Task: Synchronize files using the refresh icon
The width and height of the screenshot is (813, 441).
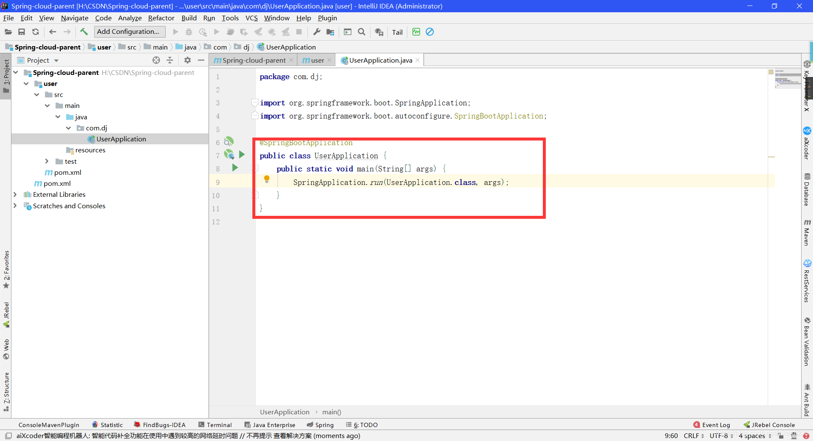Action: (36, 32)
